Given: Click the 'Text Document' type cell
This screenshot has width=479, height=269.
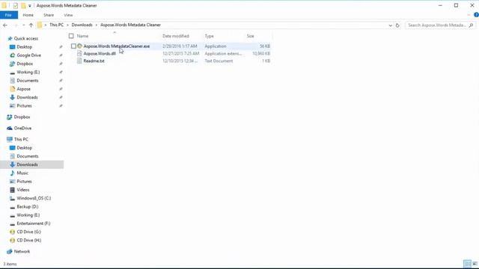Looking at the screenshot, I should pos(219,61).
